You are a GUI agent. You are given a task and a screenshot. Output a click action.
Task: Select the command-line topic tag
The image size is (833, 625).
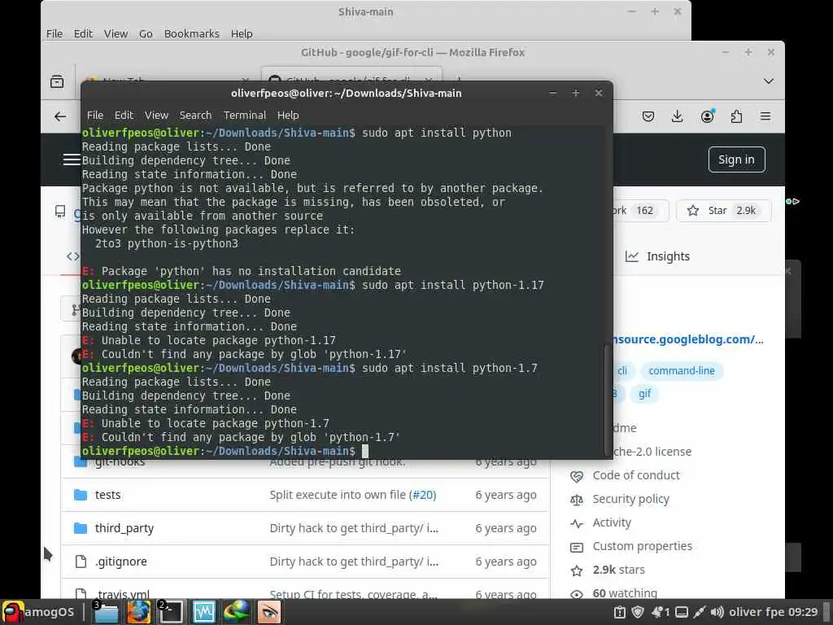tap(682, 370)
